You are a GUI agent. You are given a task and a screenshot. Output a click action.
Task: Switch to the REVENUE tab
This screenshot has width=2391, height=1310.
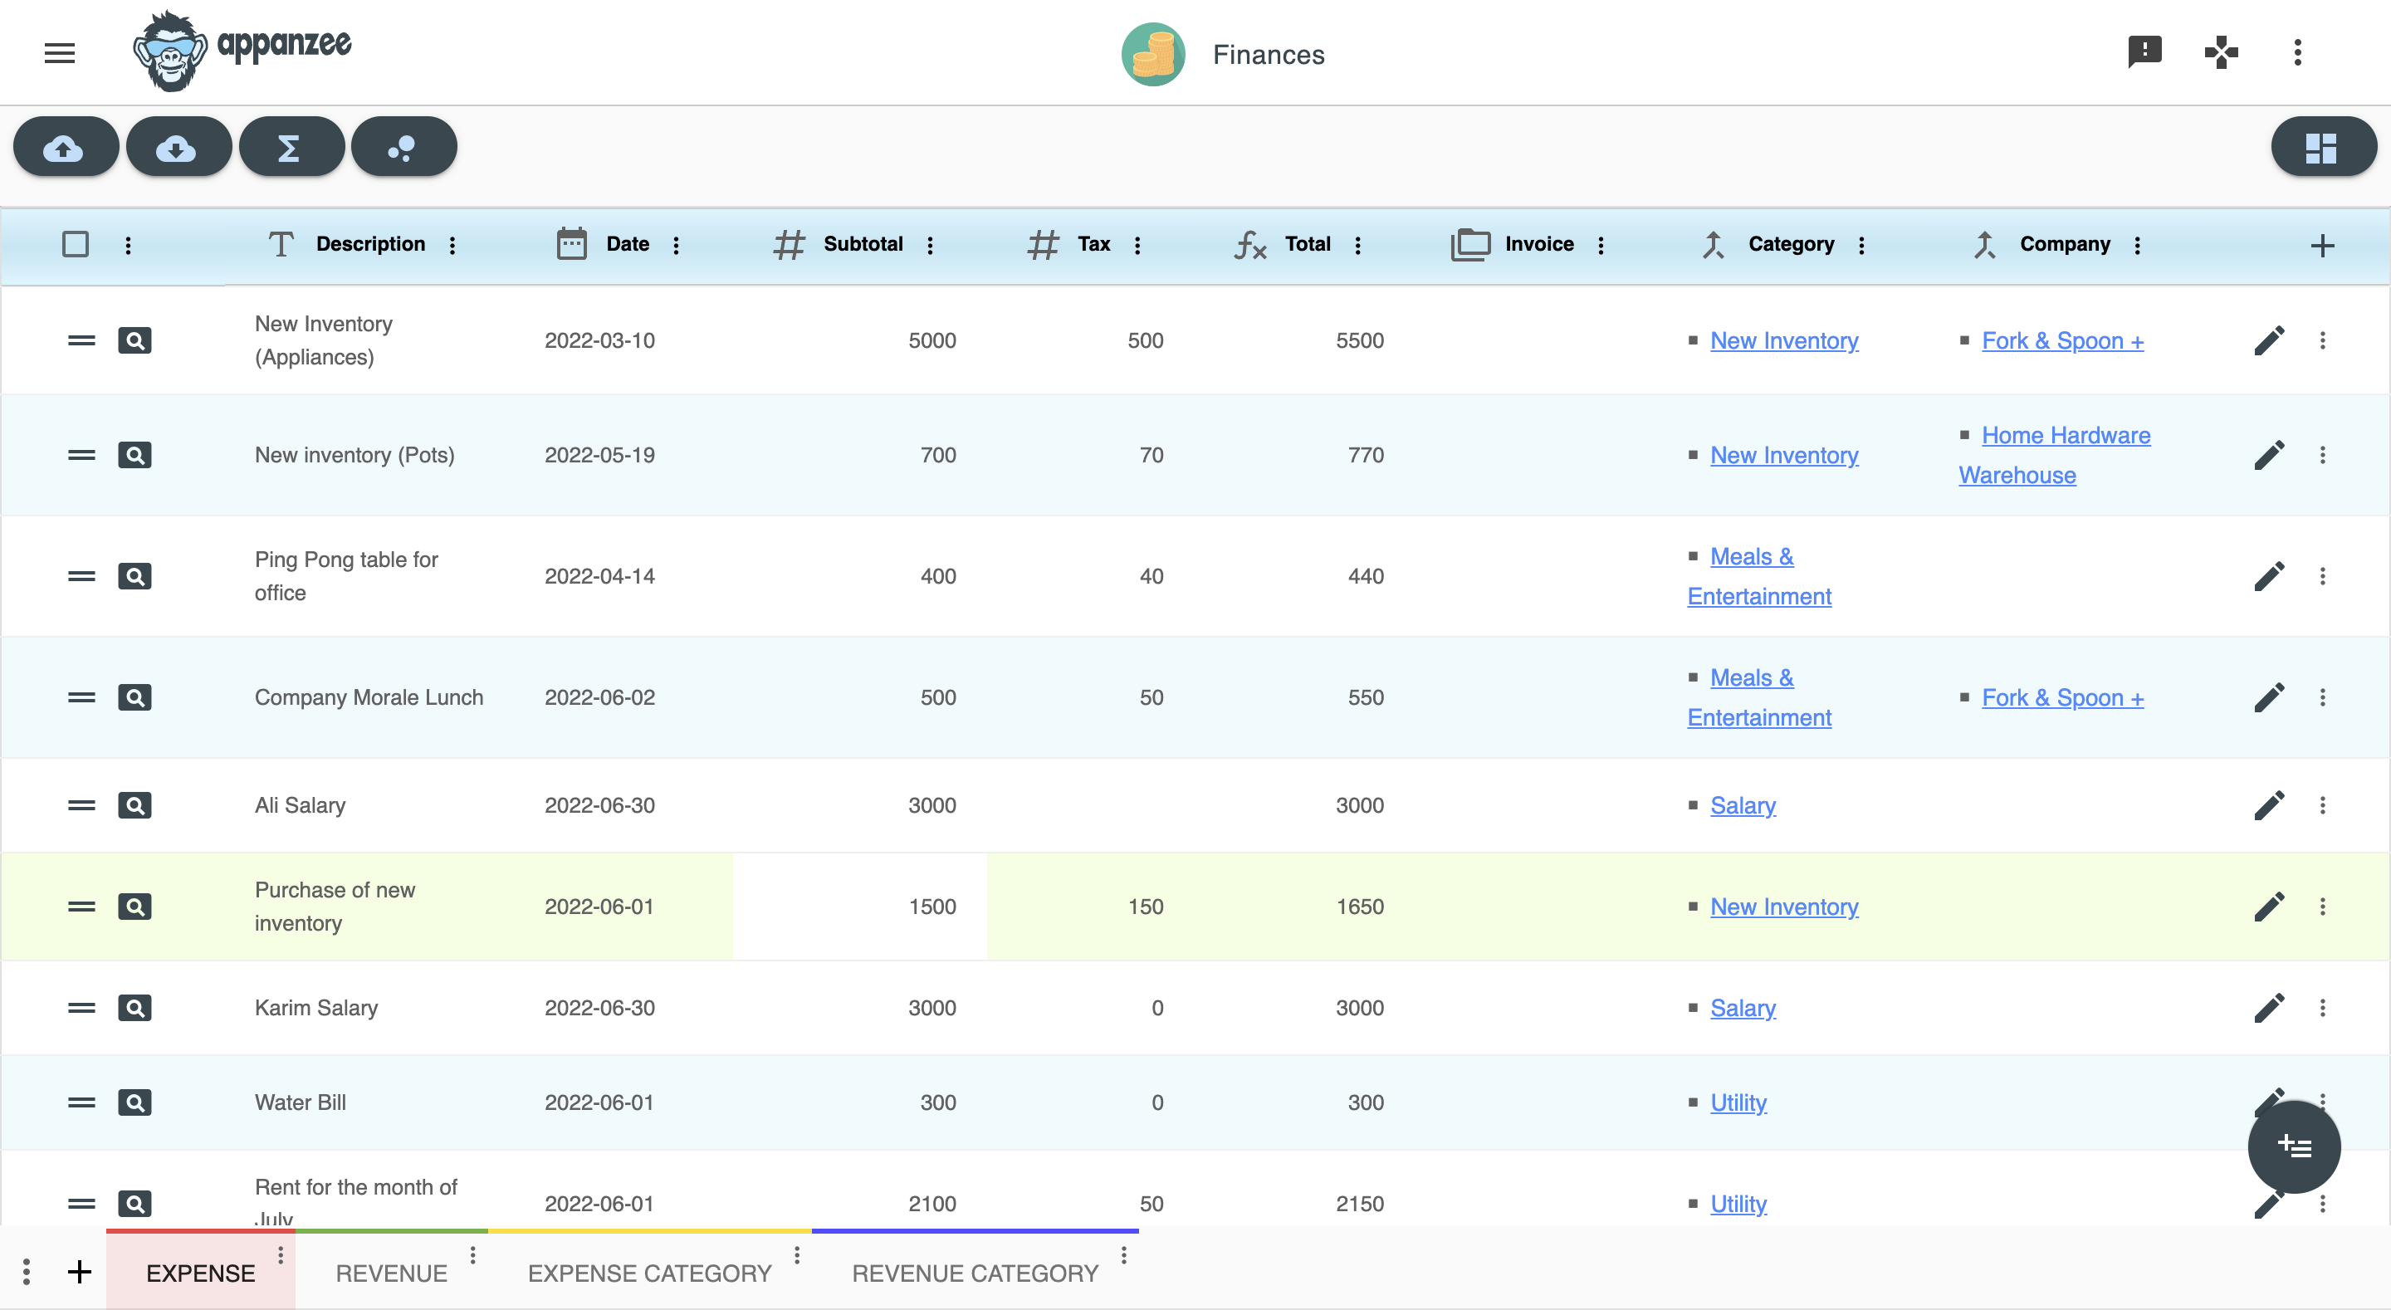coord(391,1273)
